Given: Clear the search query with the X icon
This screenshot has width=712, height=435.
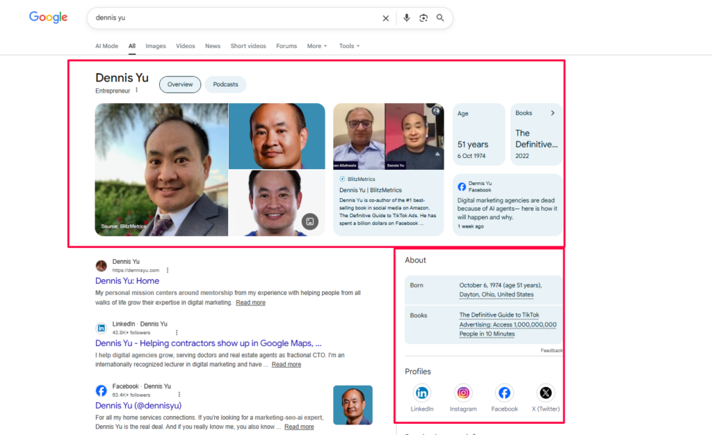Looking at the screenshot, I should pos(386,18).
